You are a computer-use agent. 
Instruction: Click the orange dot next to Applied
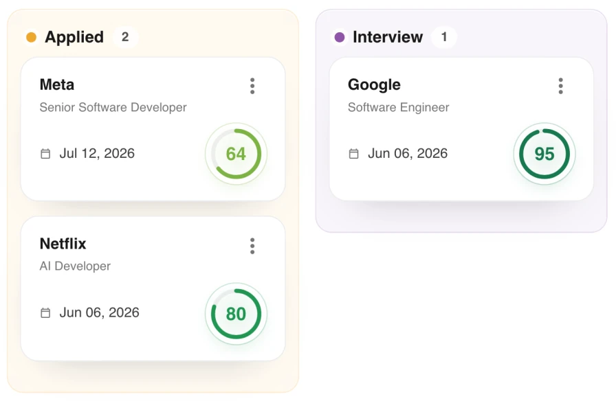pos(32,37)
